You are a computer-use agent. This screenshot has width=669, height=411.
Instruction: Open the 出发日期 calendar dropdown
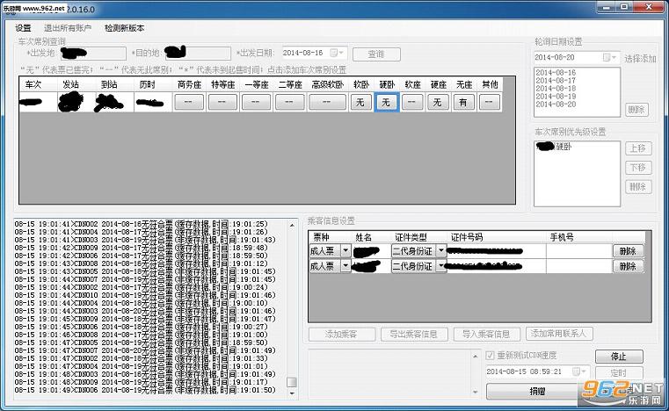[338, 53]
